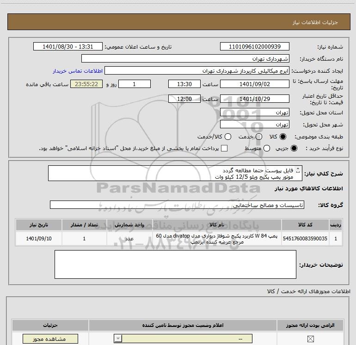356x345 pixels.
Task: Click the remaining days field showing 1
Action: click(135, 84)
